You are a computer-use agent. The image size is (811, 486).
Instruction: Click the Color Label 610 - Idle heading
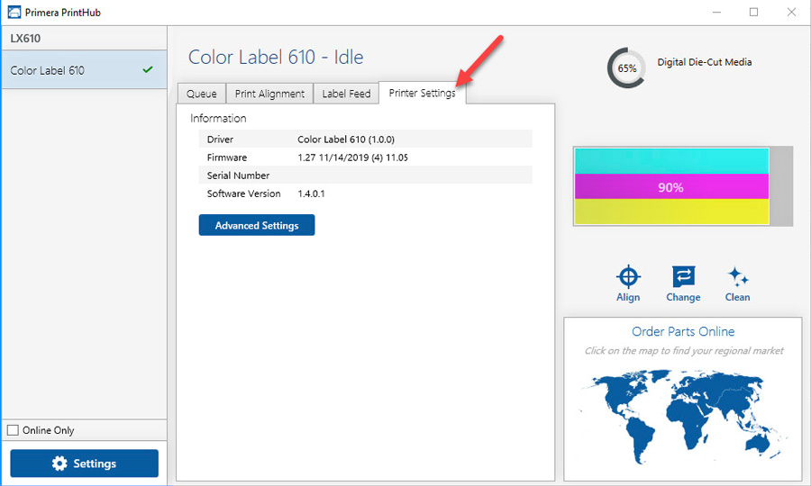[x=276, y=57]
